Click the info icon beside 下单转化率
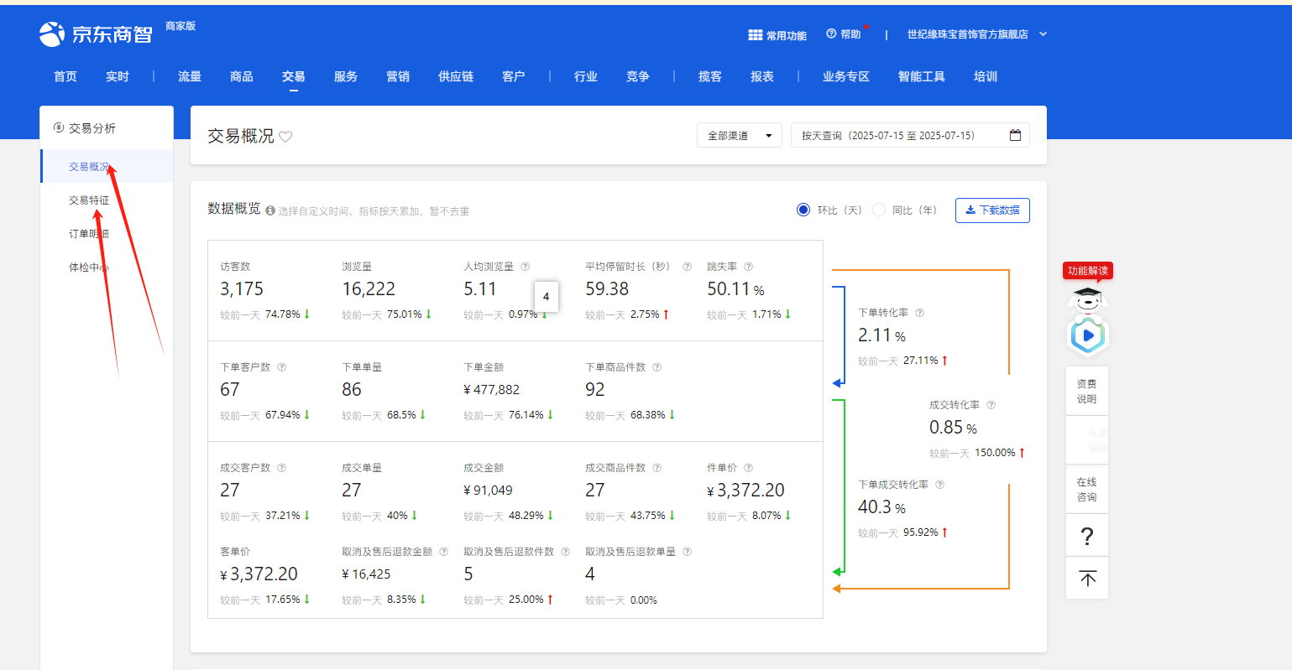The height and width of the screenshot is (670, 1292). coord(919,313)
